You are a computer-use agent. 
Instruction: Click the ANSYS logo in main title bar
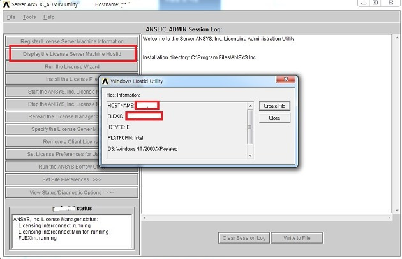(6, 4)
